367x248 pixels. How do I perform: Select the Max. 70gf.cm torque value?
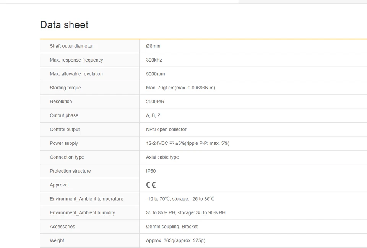(180, 88)
